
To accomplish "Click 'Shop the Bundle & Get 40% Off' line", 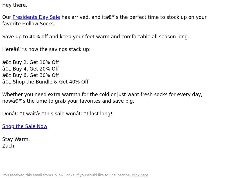I will [45, 82].
